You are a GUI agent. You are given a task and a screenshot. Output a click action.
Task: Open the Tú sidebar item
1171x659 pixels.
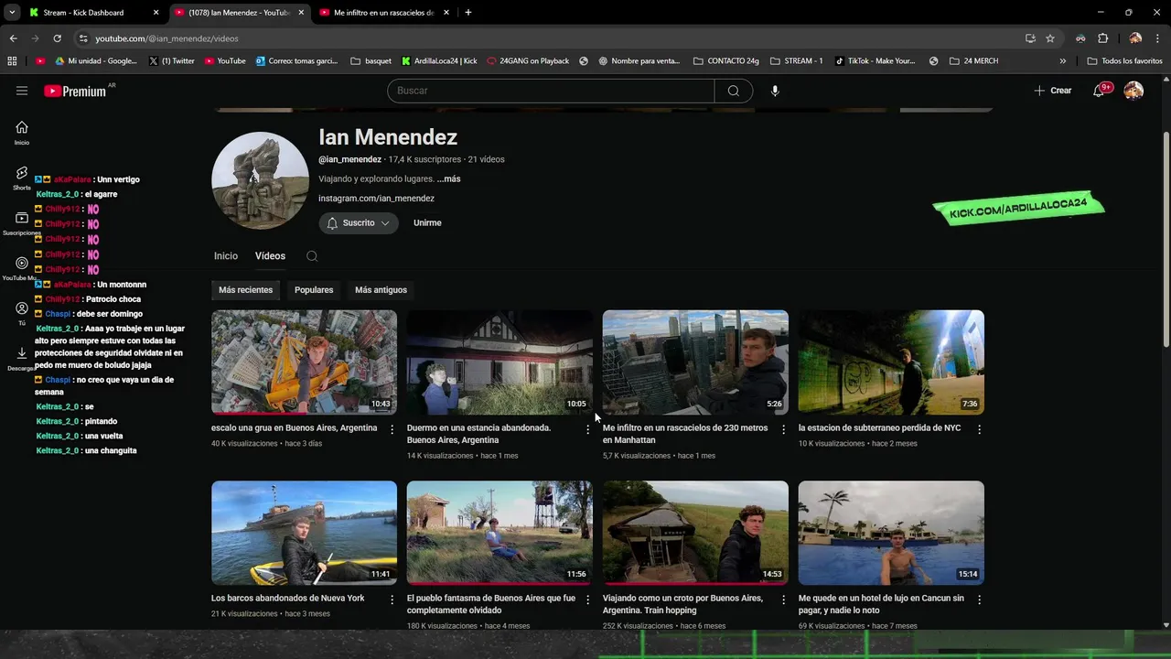[x=22, y=314]
